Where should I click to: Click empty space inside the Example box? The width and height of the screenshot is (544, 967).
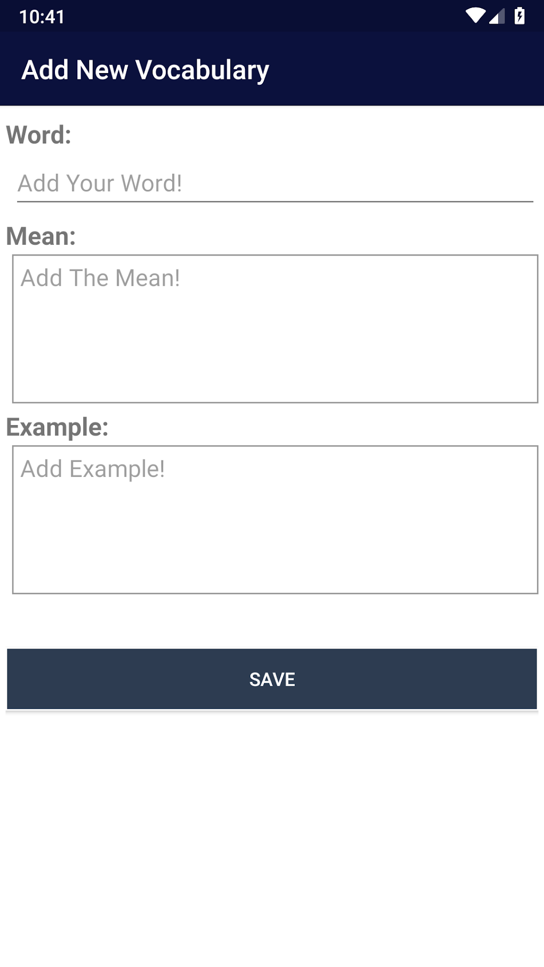(x=275, y=539)
